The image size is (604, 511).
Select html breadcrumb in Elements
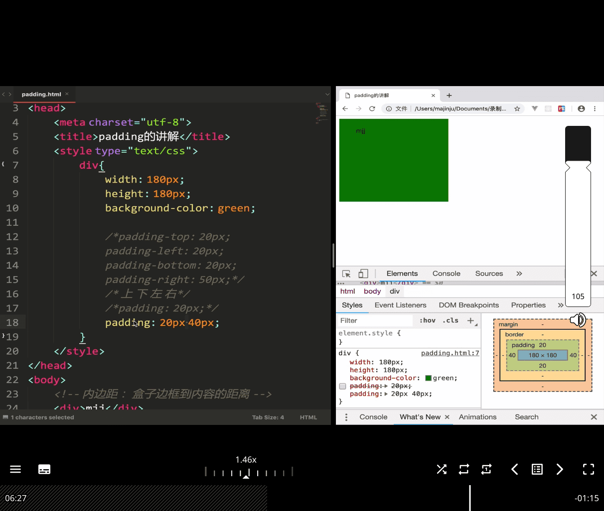pyautogui.click(x=347, y=291)
